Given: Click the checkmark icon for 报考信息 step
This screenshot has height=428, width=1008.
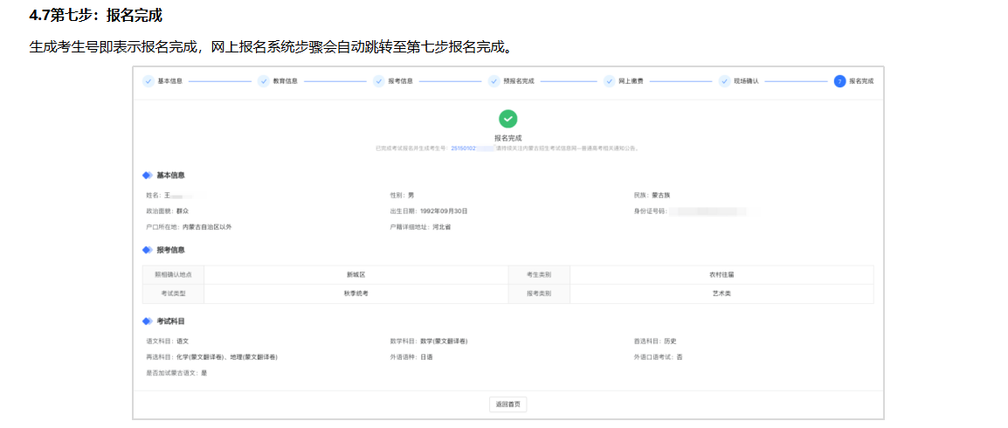Looking at the screenshot, I should pos(378,81).
